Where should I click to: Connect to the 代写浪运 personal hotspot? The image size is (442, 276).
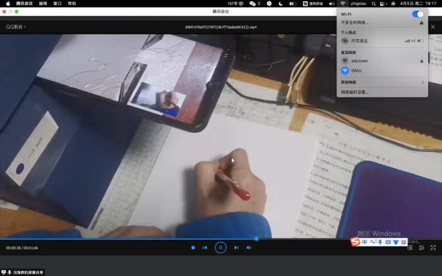tap(382, 41)
